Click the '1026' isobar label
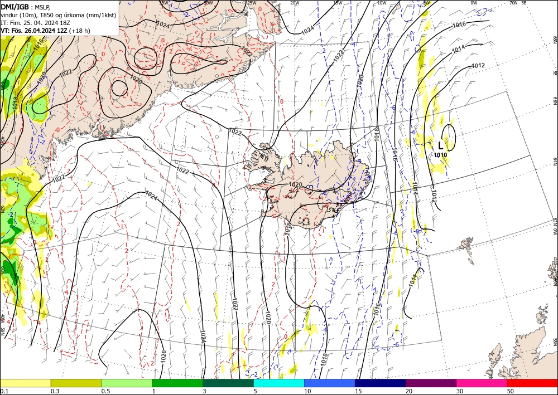The image size is (558, 395). 163,357
